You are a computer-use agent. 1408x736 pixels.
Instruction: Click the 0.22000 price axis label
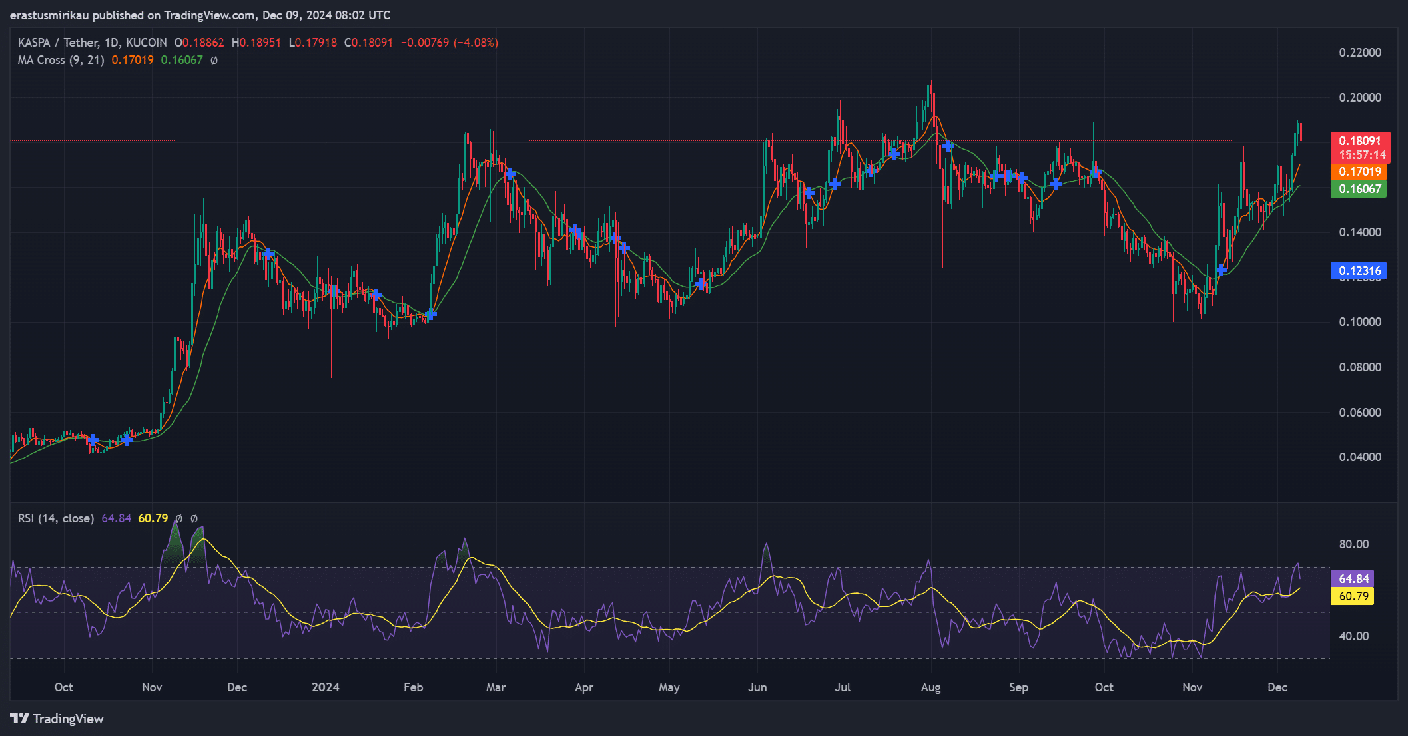pos(1360,53)
